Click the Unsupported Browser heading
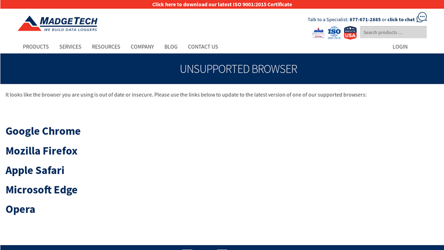This screenshot has height=250, width=444. click(239, 69)
